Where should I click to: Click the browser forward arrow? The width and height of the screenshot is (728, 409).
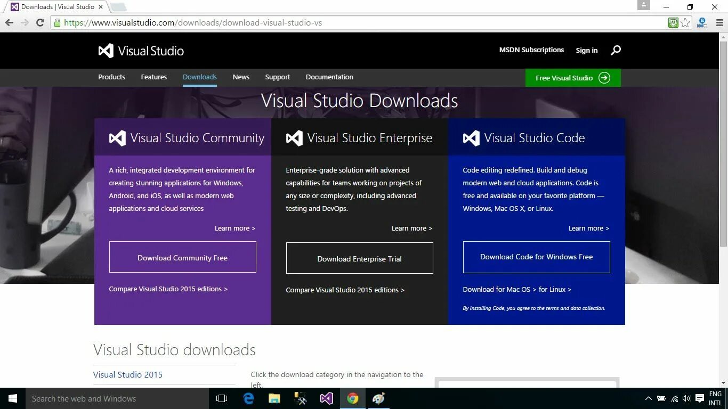coord(25,22)
